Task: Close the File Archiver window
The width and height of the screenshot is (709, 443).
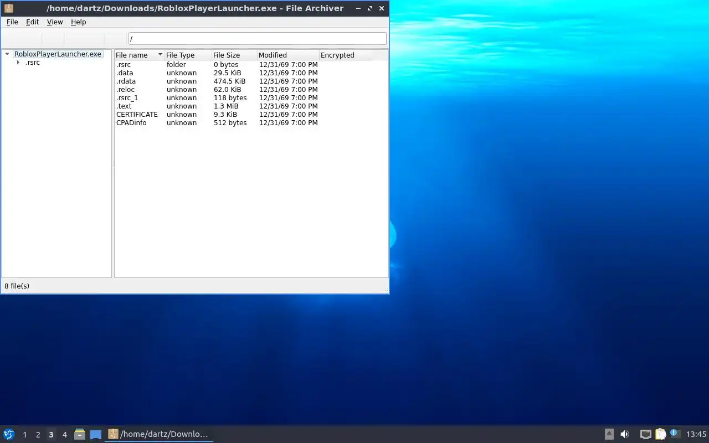Action: coord(382,8)
